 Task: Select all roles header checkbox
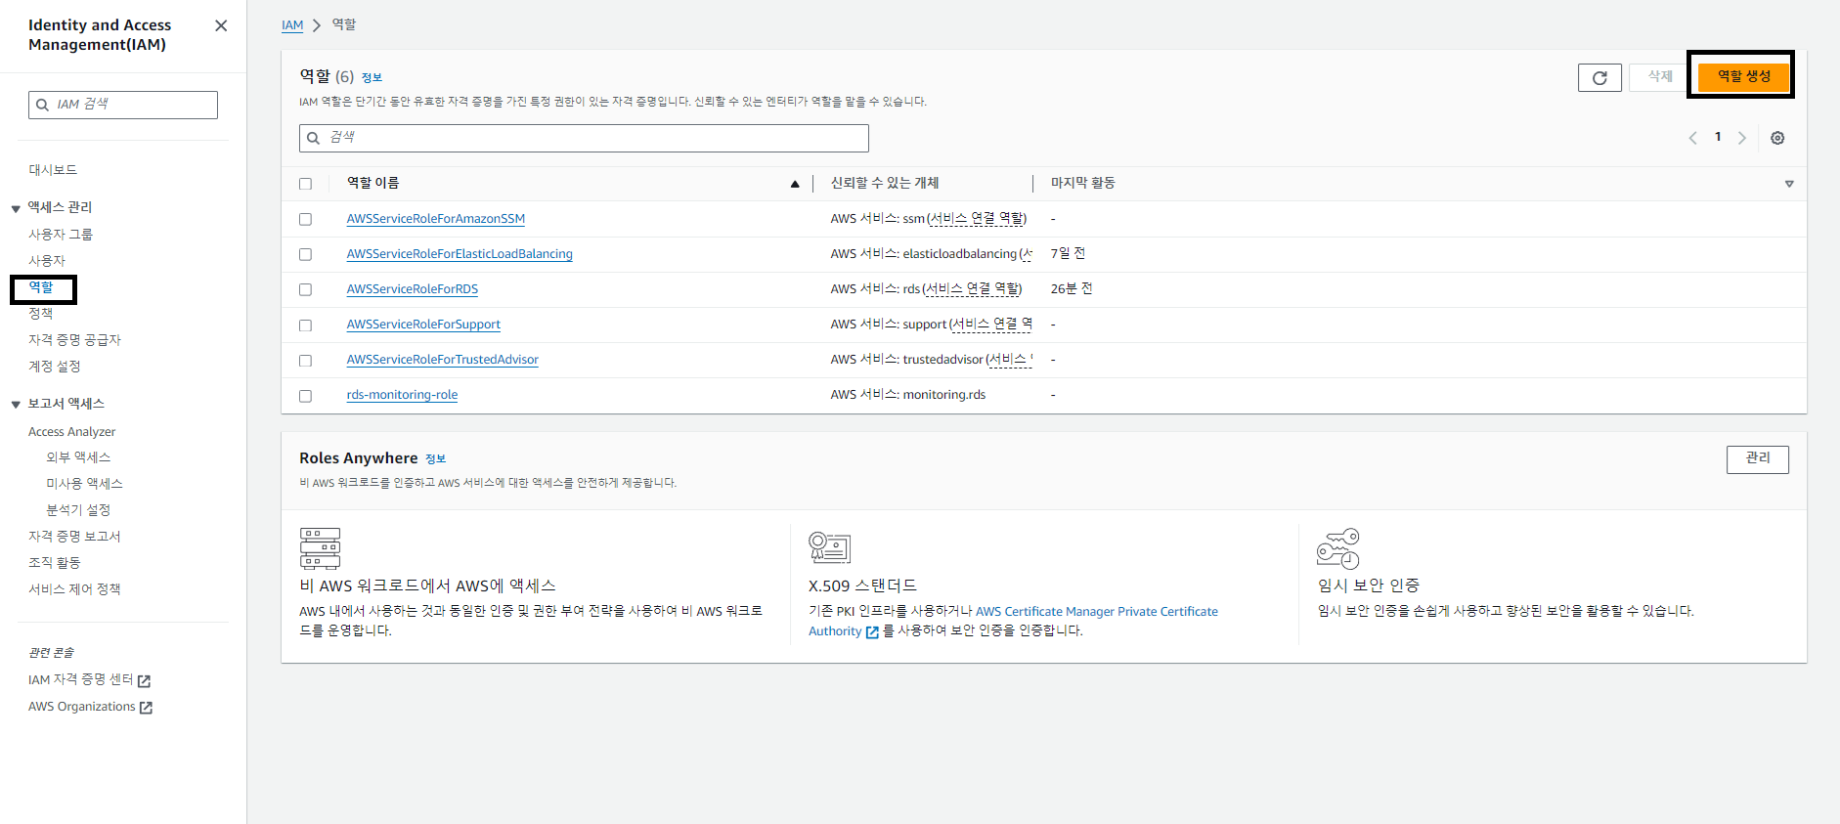pyautogui.click(x=305, y=184)
